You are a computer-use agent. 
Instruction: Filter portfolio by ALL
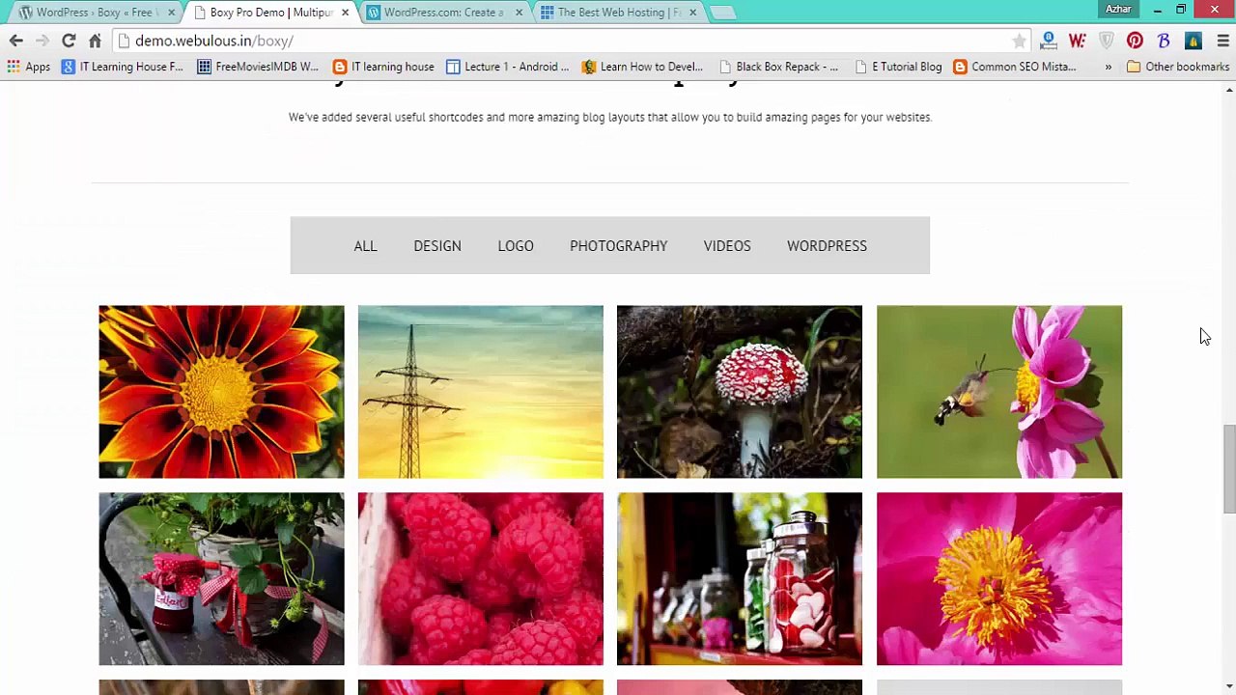click(x=365, y=246)
